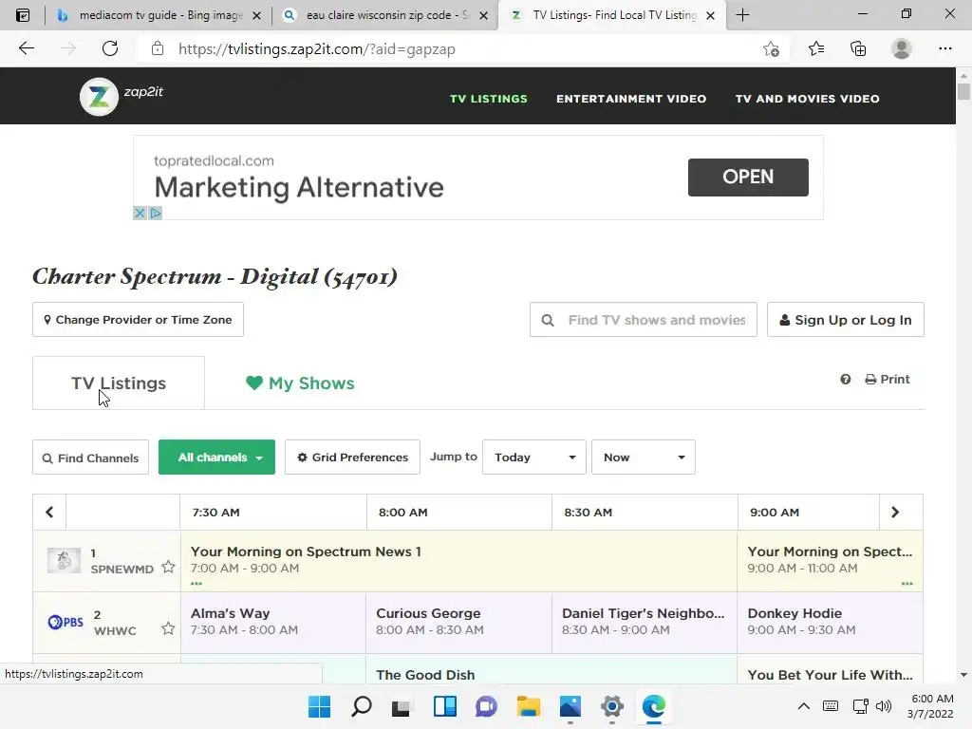The width and height of the screenshot is (972, 729).
Task: Open Donkey Hodie listing
Action: (x=830, y=622)
